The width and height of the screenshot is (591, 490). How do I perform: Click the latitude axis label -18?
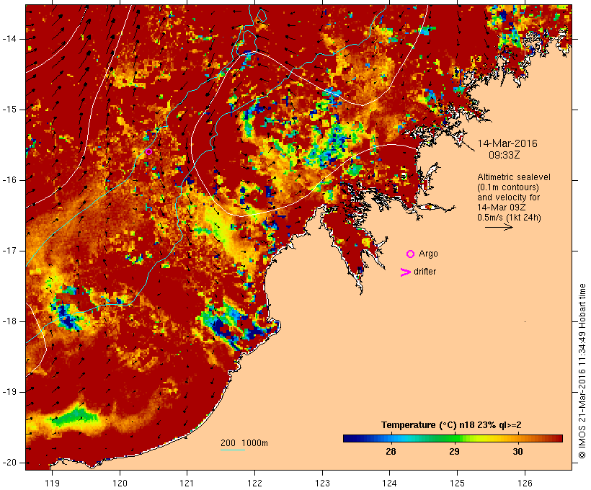[9, 321]
